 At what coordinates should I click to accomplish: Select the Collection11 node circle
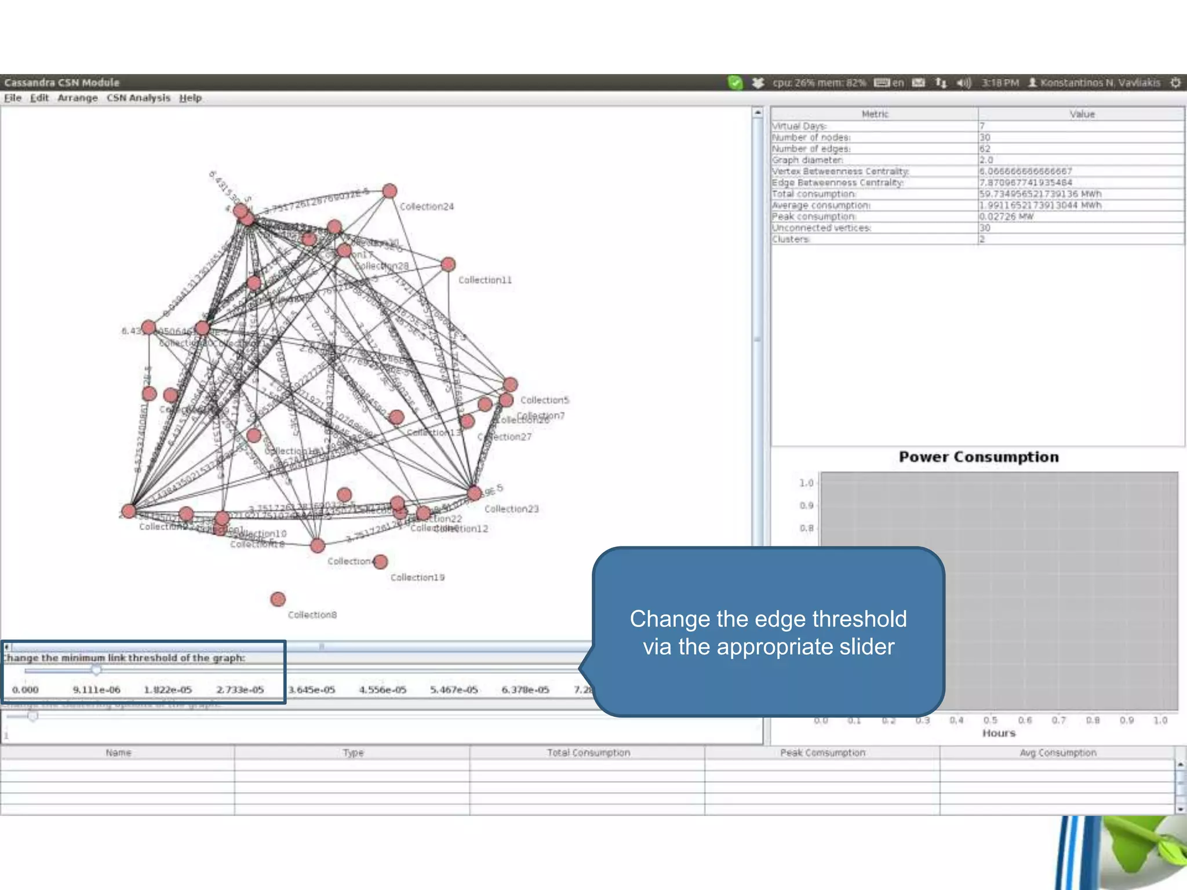click(448, 265)
